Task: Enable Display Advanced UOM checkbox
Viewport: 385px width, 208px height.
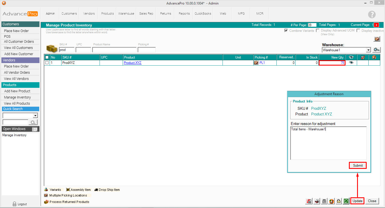Action: pyautogui.click(x=318, y=30)
